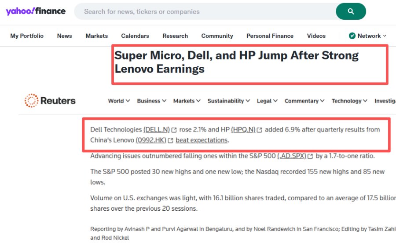
Task: Click external link icon after HPQ.N
Action: (x=259, y=130)
